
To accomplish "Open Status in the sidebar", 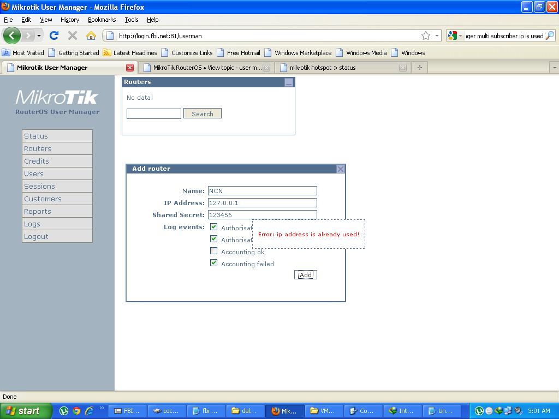I will [x=57, y=136].
